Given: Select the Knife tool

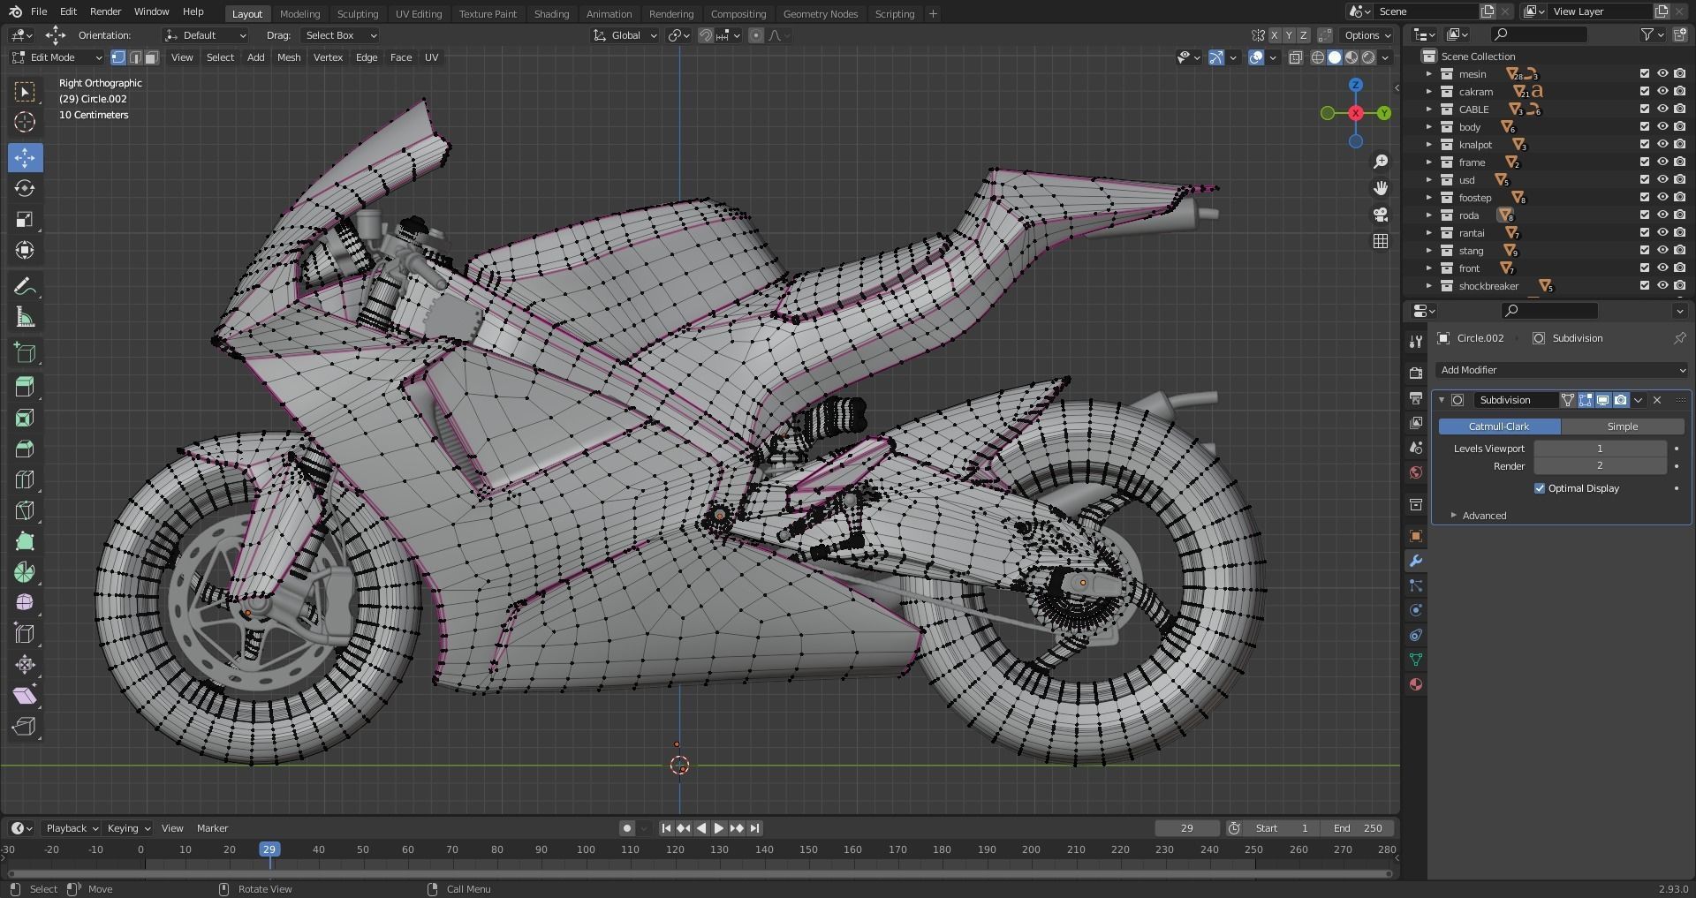Looking at the screenshot, I should [25, 510].
